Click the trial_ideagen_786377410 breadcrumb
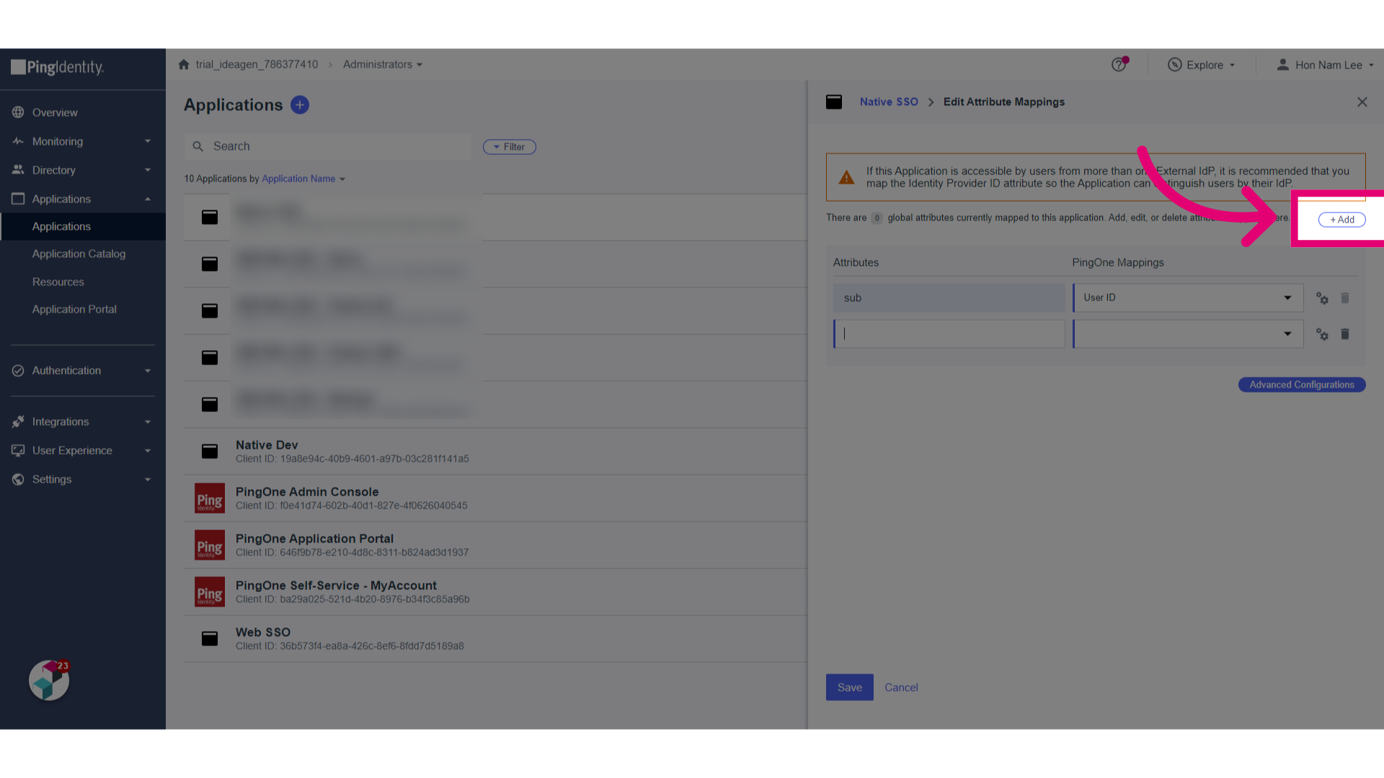Screen dimensions: 1384x778 pyautogui.click(x=257, y=64)
